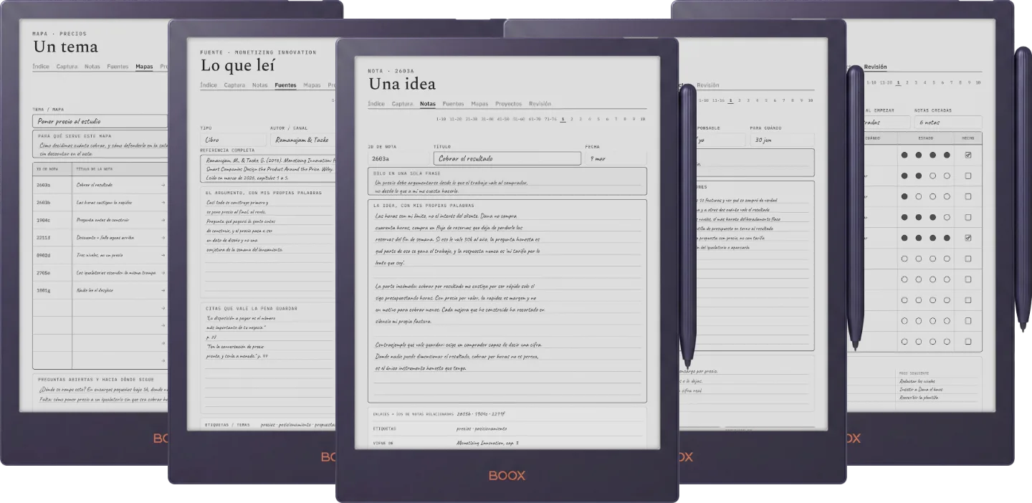Screen dimensions: 1032x503
Task: Open Proyectos tab on Una idea page
Action: pos(508,104)
